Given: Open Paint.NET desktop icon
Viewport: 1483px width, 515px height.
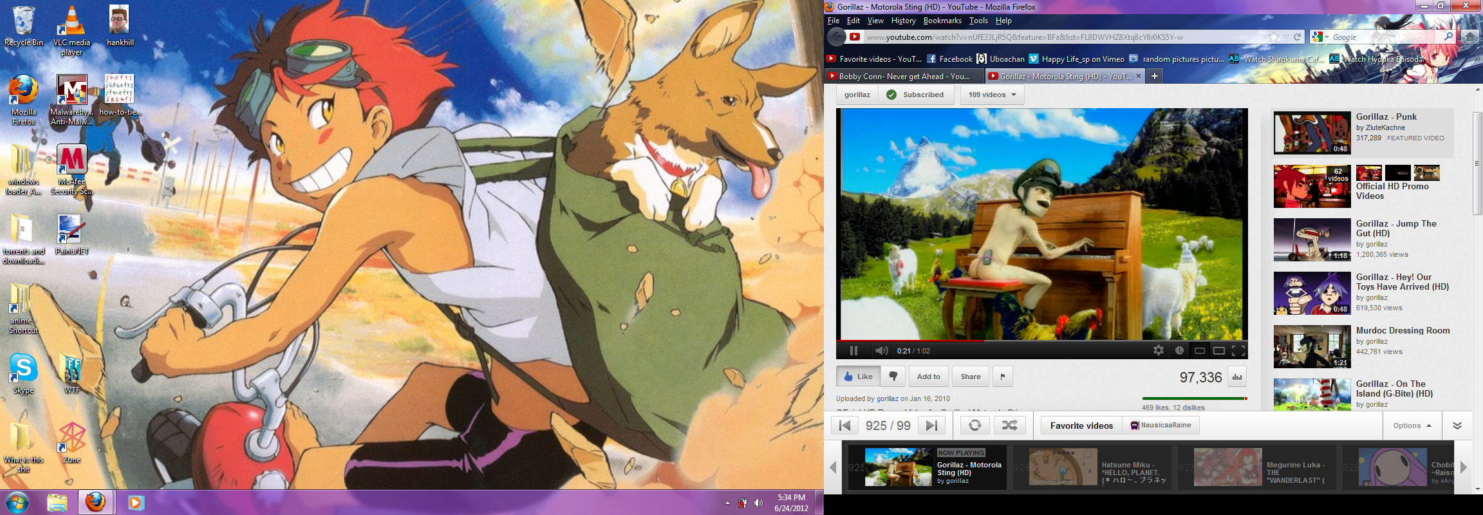Looking at the screenshot, I should [x=71, y=234].
